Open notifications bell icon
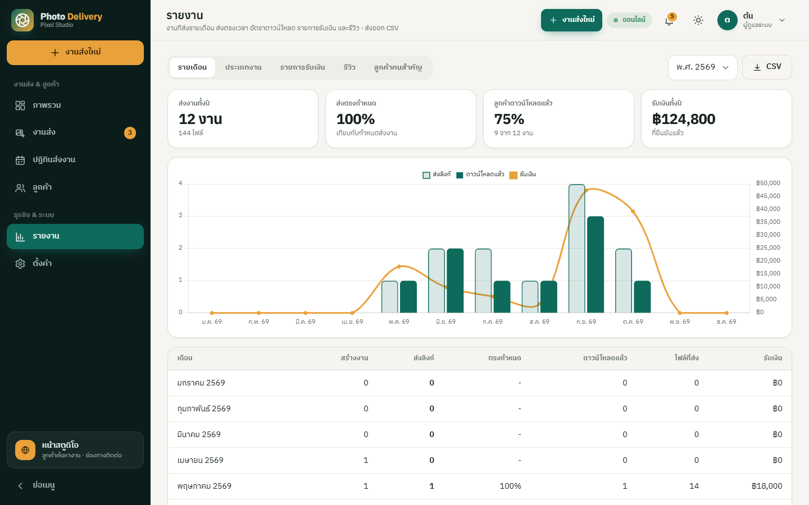The height and width of the screenshot is (505, 809). (669, 20)
